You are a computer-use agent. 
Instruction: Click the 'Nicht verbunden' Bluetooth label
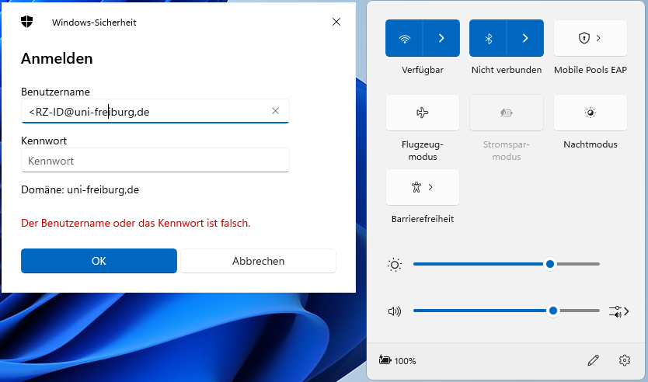click(x=507, y=70)
